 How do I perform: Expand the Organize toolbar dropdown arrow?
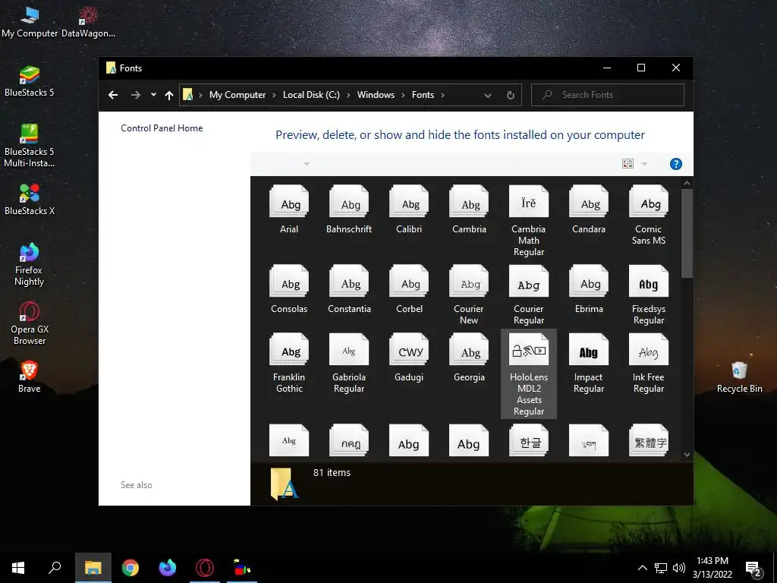click(307, 164)
